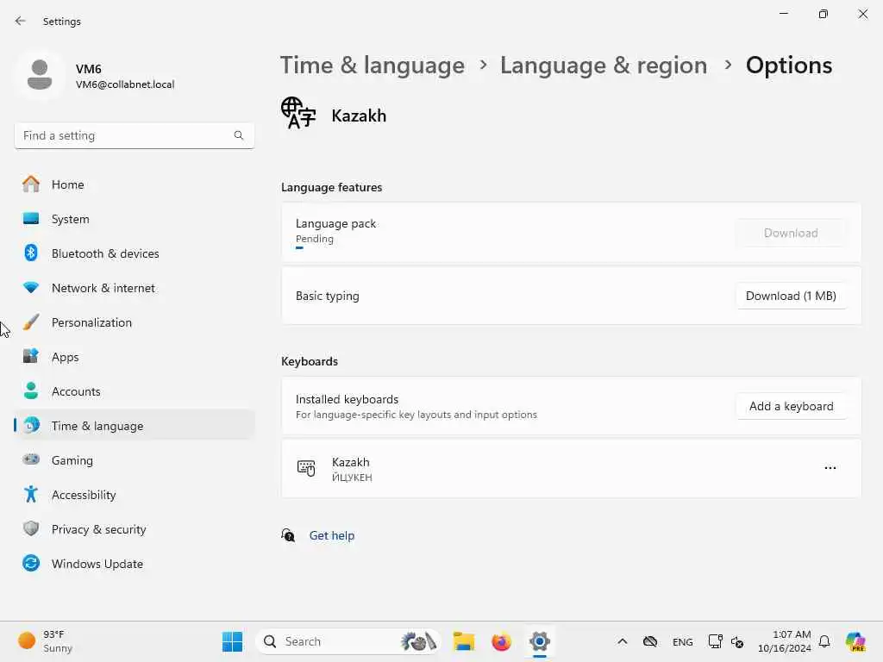Go to Personalization settings
Screen dimensions: 883x662
(91, 322)
